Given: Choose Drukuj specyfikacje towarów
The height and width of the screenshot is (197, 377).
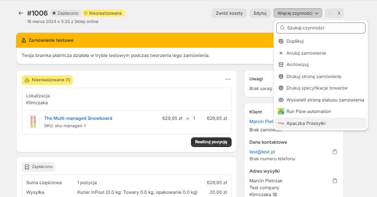Looking at the screenshot, I should pos(317,88).
